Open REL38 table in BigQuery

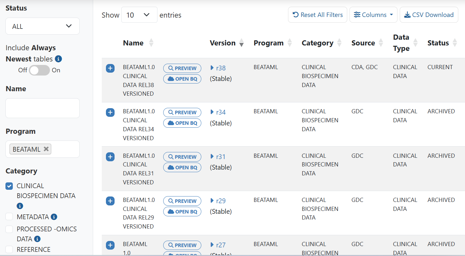pyautogui.click(x=182, y=79)
